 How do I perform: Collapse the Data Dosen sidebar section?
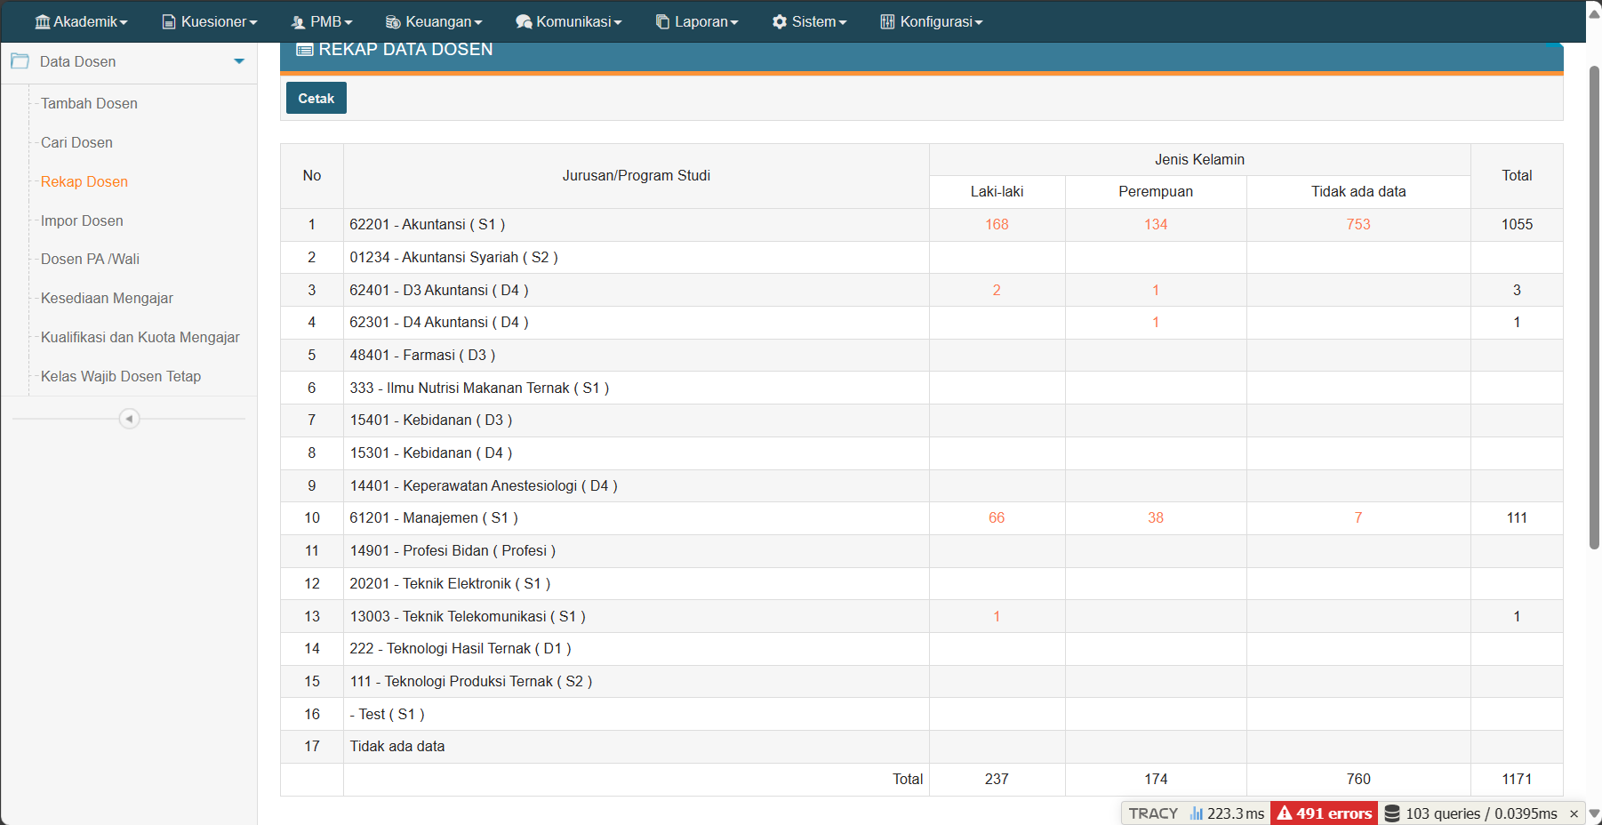(238, 61)
